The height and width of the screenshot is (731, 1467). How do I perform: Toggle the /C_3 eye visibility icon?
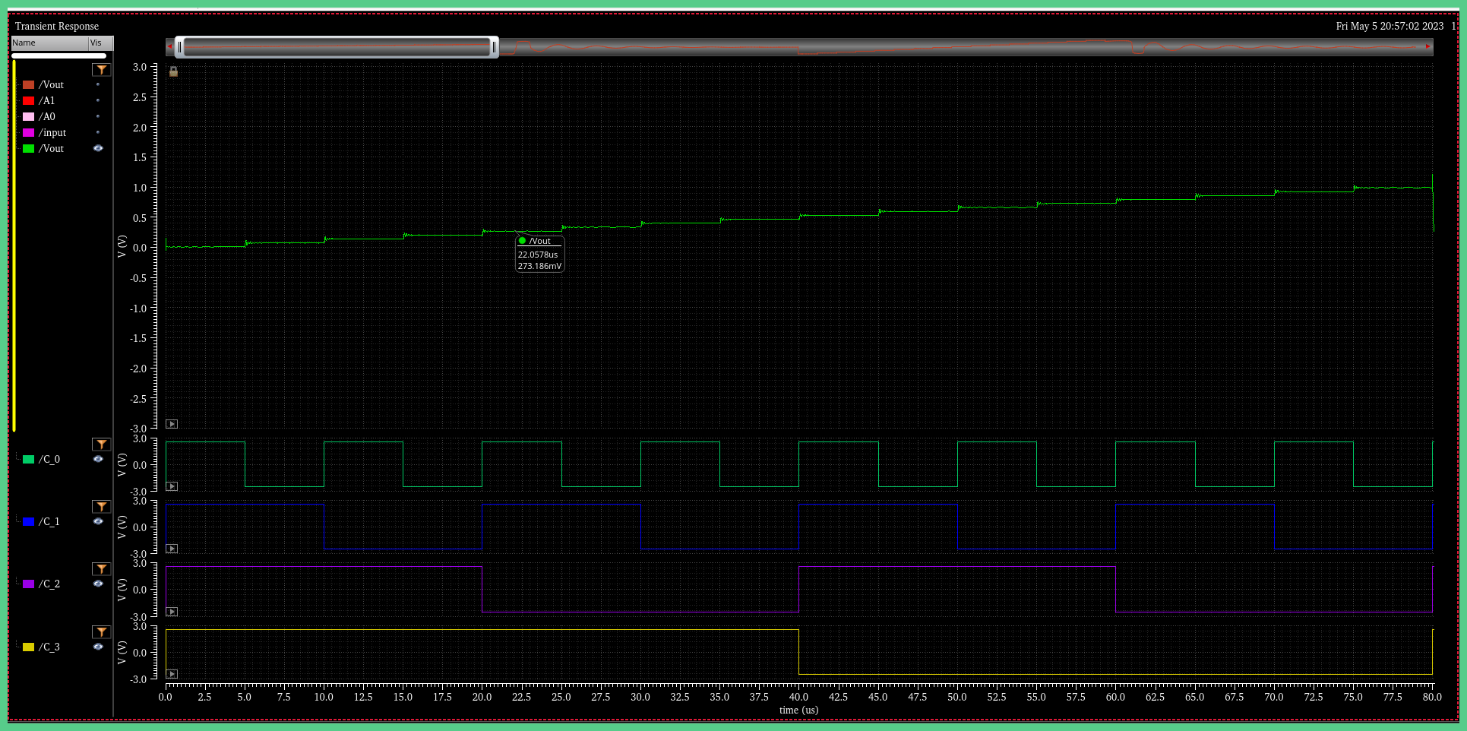pos(98,647)
